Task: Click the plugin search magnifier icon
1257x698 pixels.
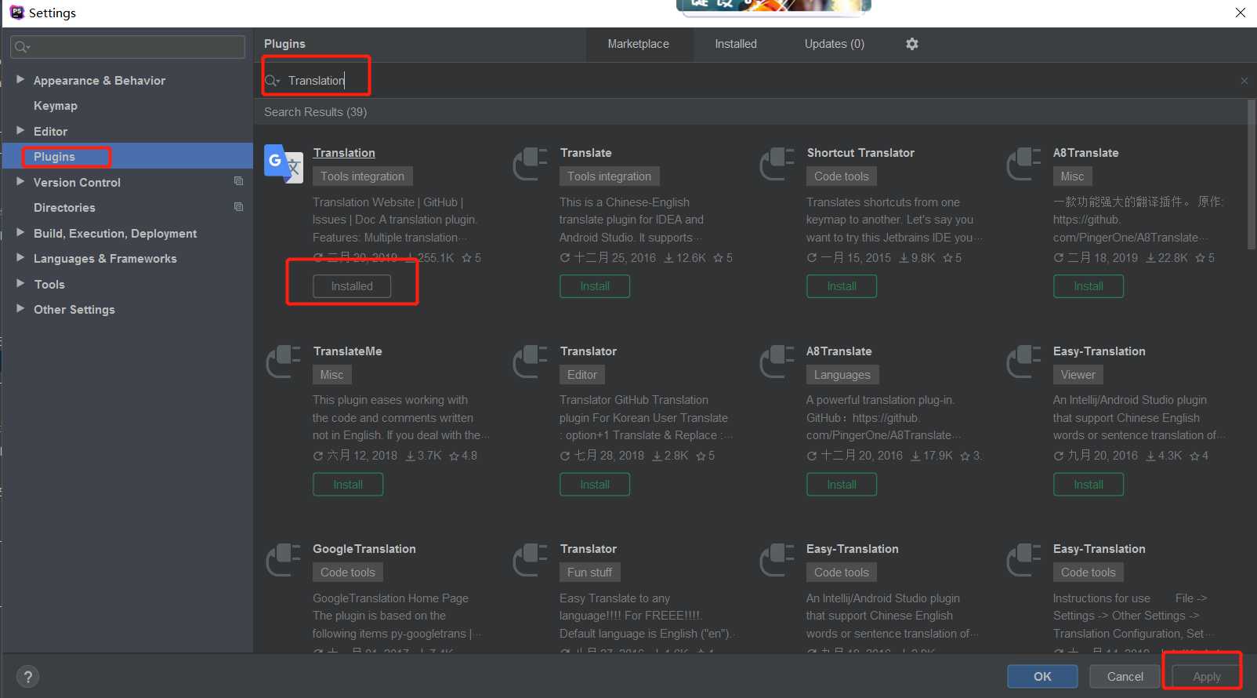Action: coord(272,81)
